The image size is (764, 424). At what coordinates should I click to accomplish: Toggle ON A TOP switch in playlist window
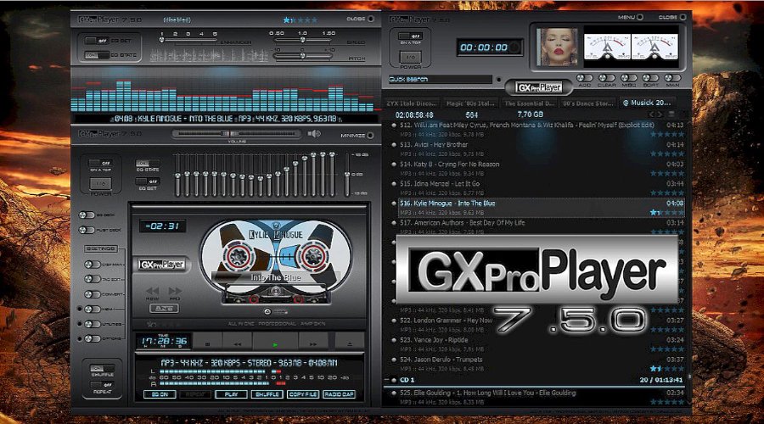click(x=410, y=36)
